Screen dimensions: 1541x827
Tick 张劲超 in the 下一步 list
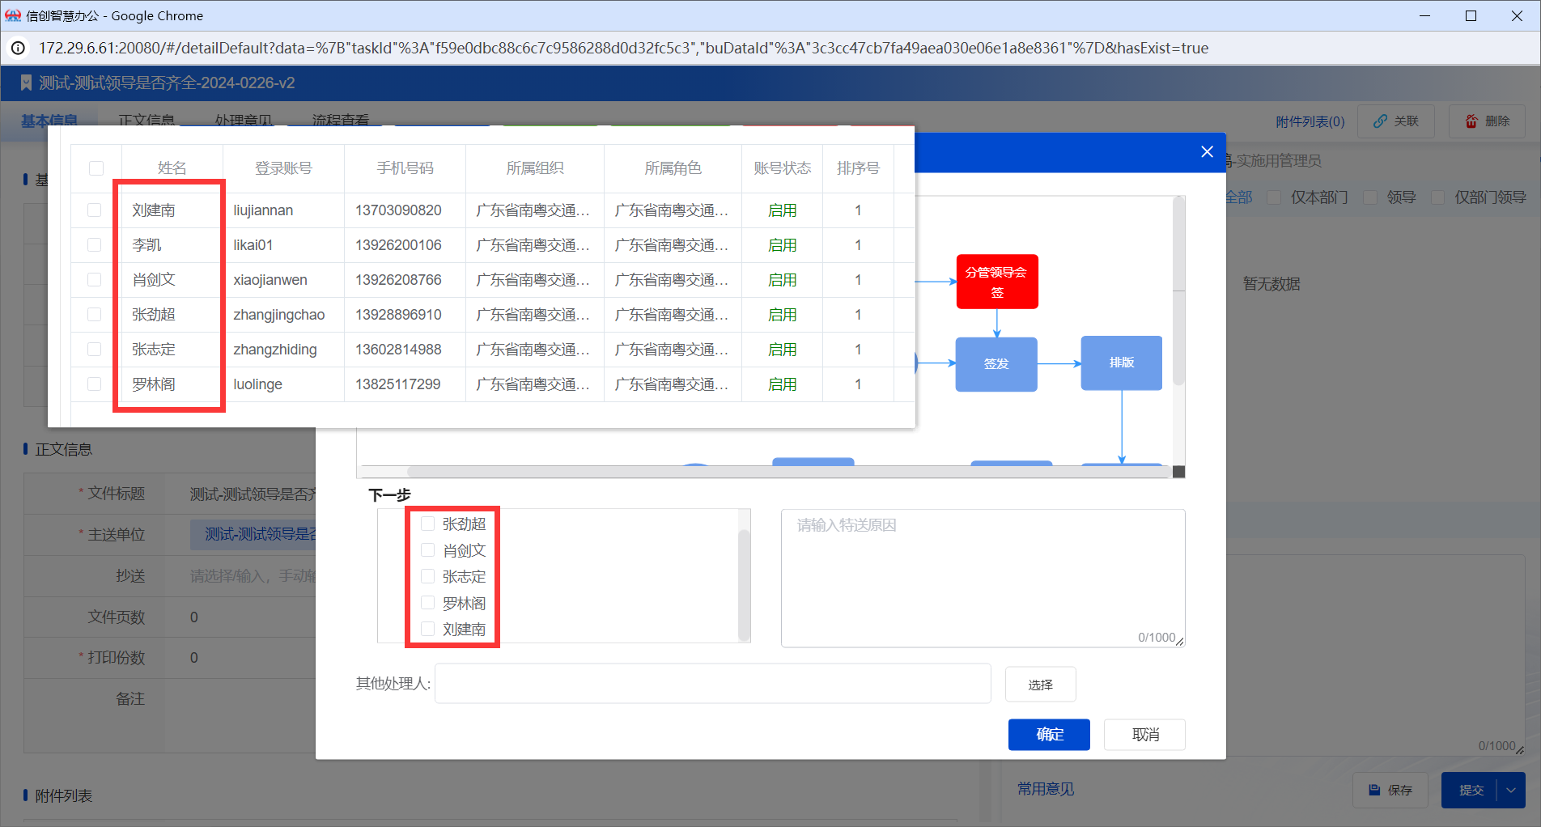(x=428, y=524)
